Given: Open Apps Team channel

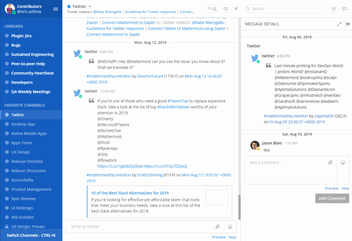Looking at the screenshot, I should click(31, 143).
